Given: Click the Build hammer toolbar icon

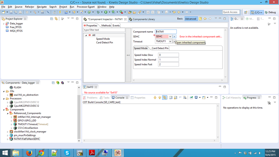Looking at the screenshot, I should coord(35,12).
